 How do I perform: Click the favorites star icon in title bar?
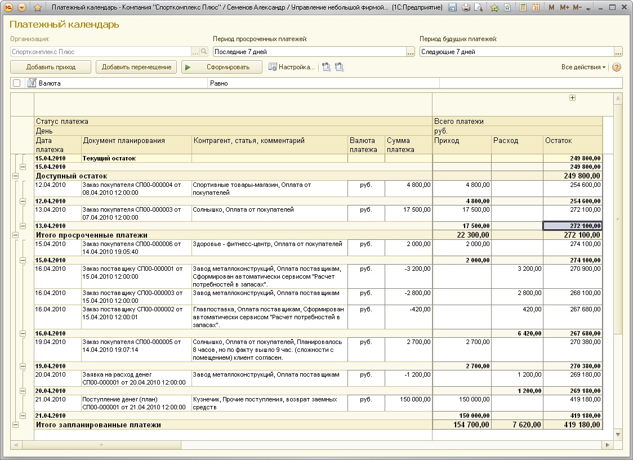37,8
